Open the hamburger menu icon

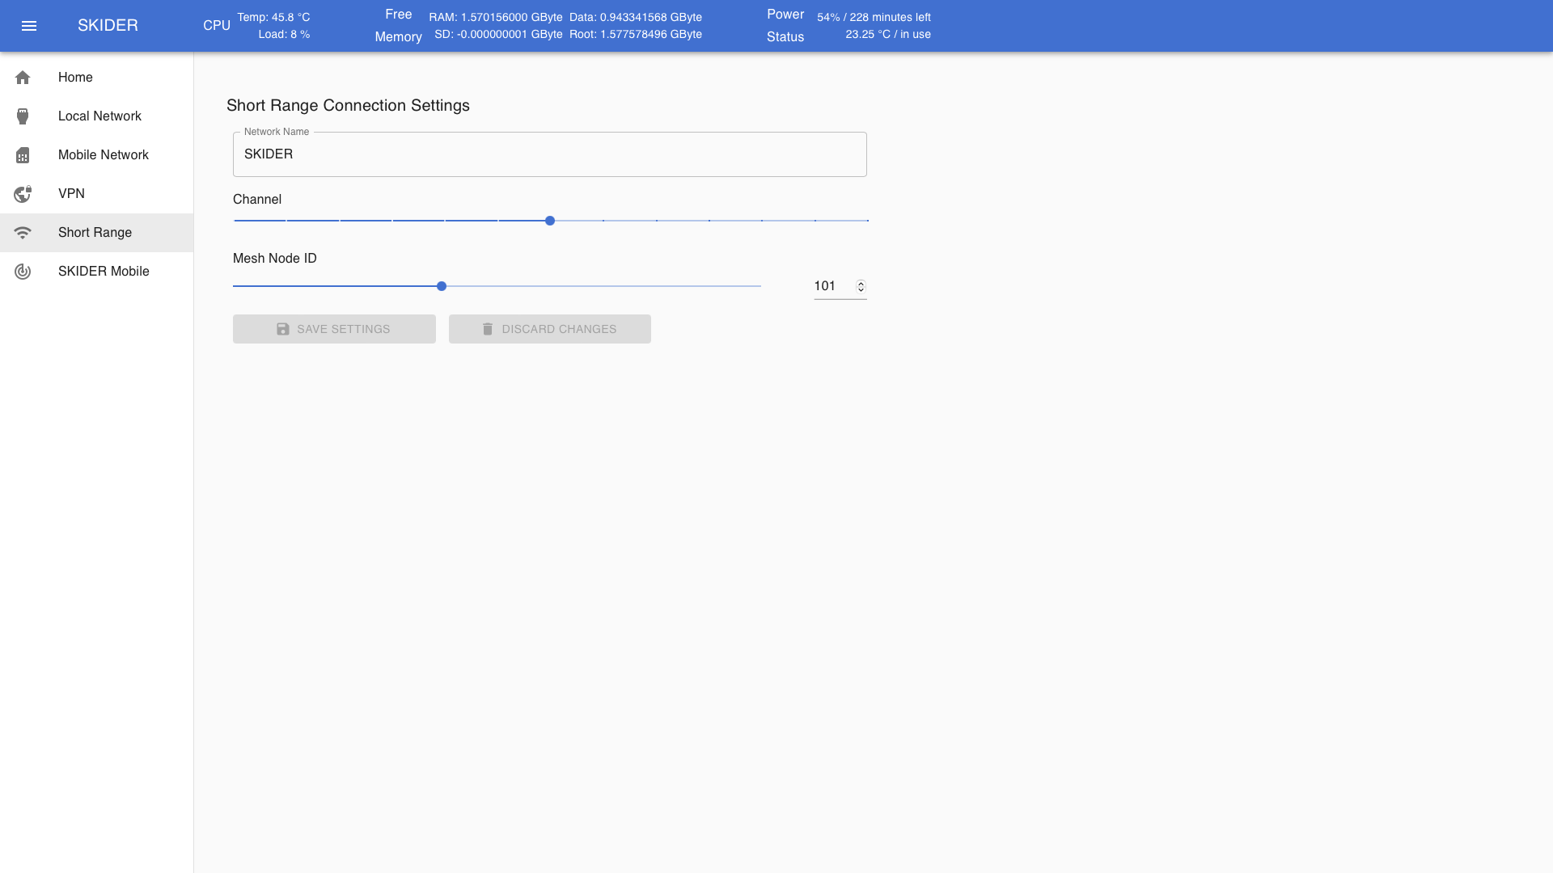tap(29, 26)
